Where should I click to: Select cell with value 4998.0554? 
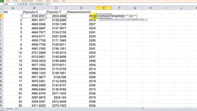(34, 69)
